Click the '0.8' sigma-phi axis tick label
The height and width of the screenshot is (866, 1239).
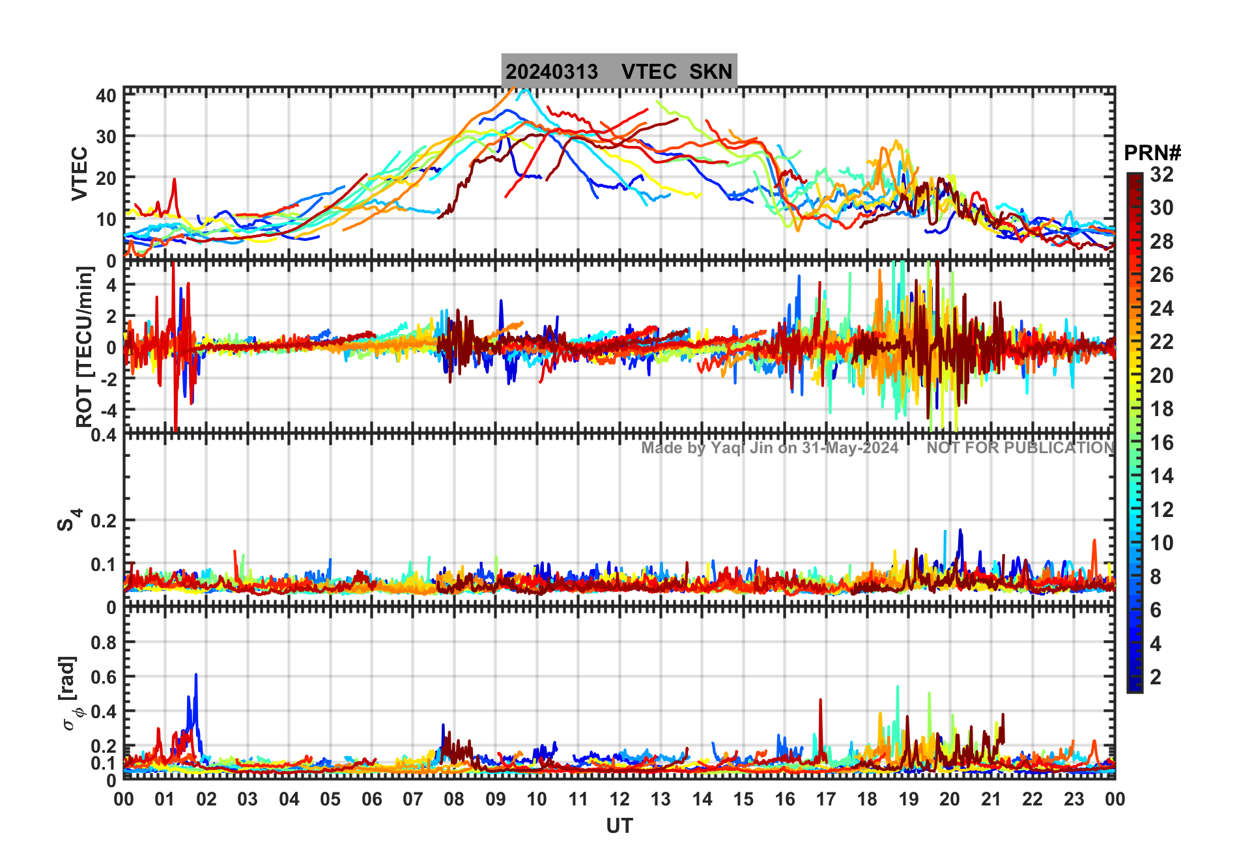coord(104,642)
